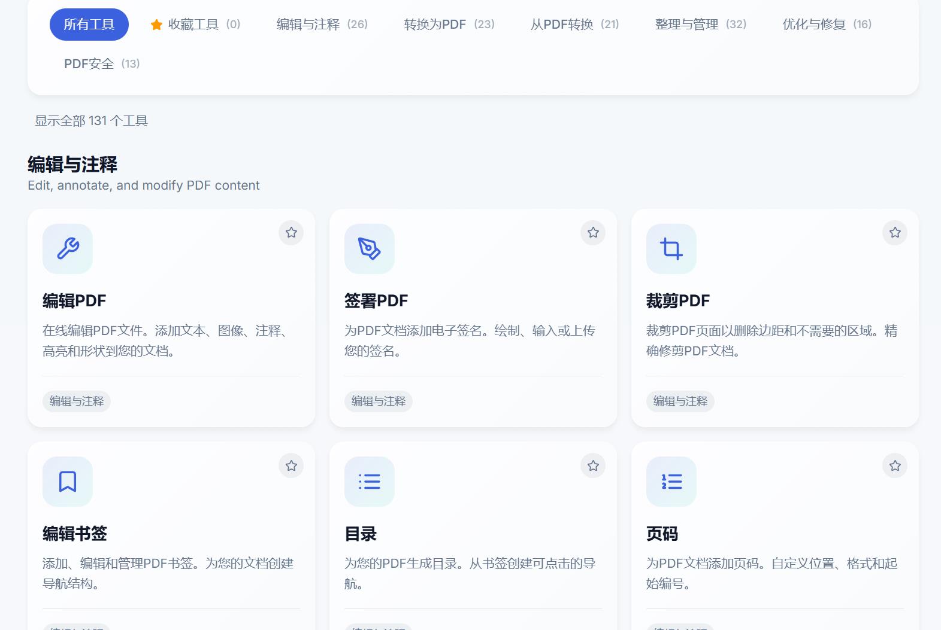Open the 裁剪PDF crop icon
This screenshot has height=630, width=941.
[671, 248]
